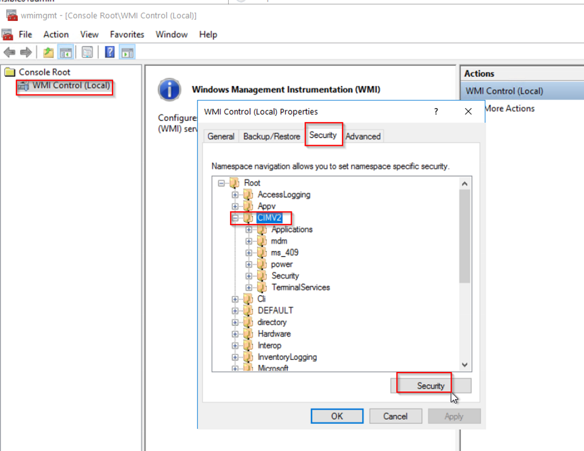Screen dimensions: 584x451
Task: Click the Forward arrow toolbar icon
Action: pos(26,52)
